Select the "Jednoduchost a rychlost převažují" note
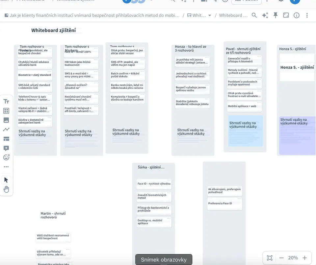316x265 pixels. (192, 75)
